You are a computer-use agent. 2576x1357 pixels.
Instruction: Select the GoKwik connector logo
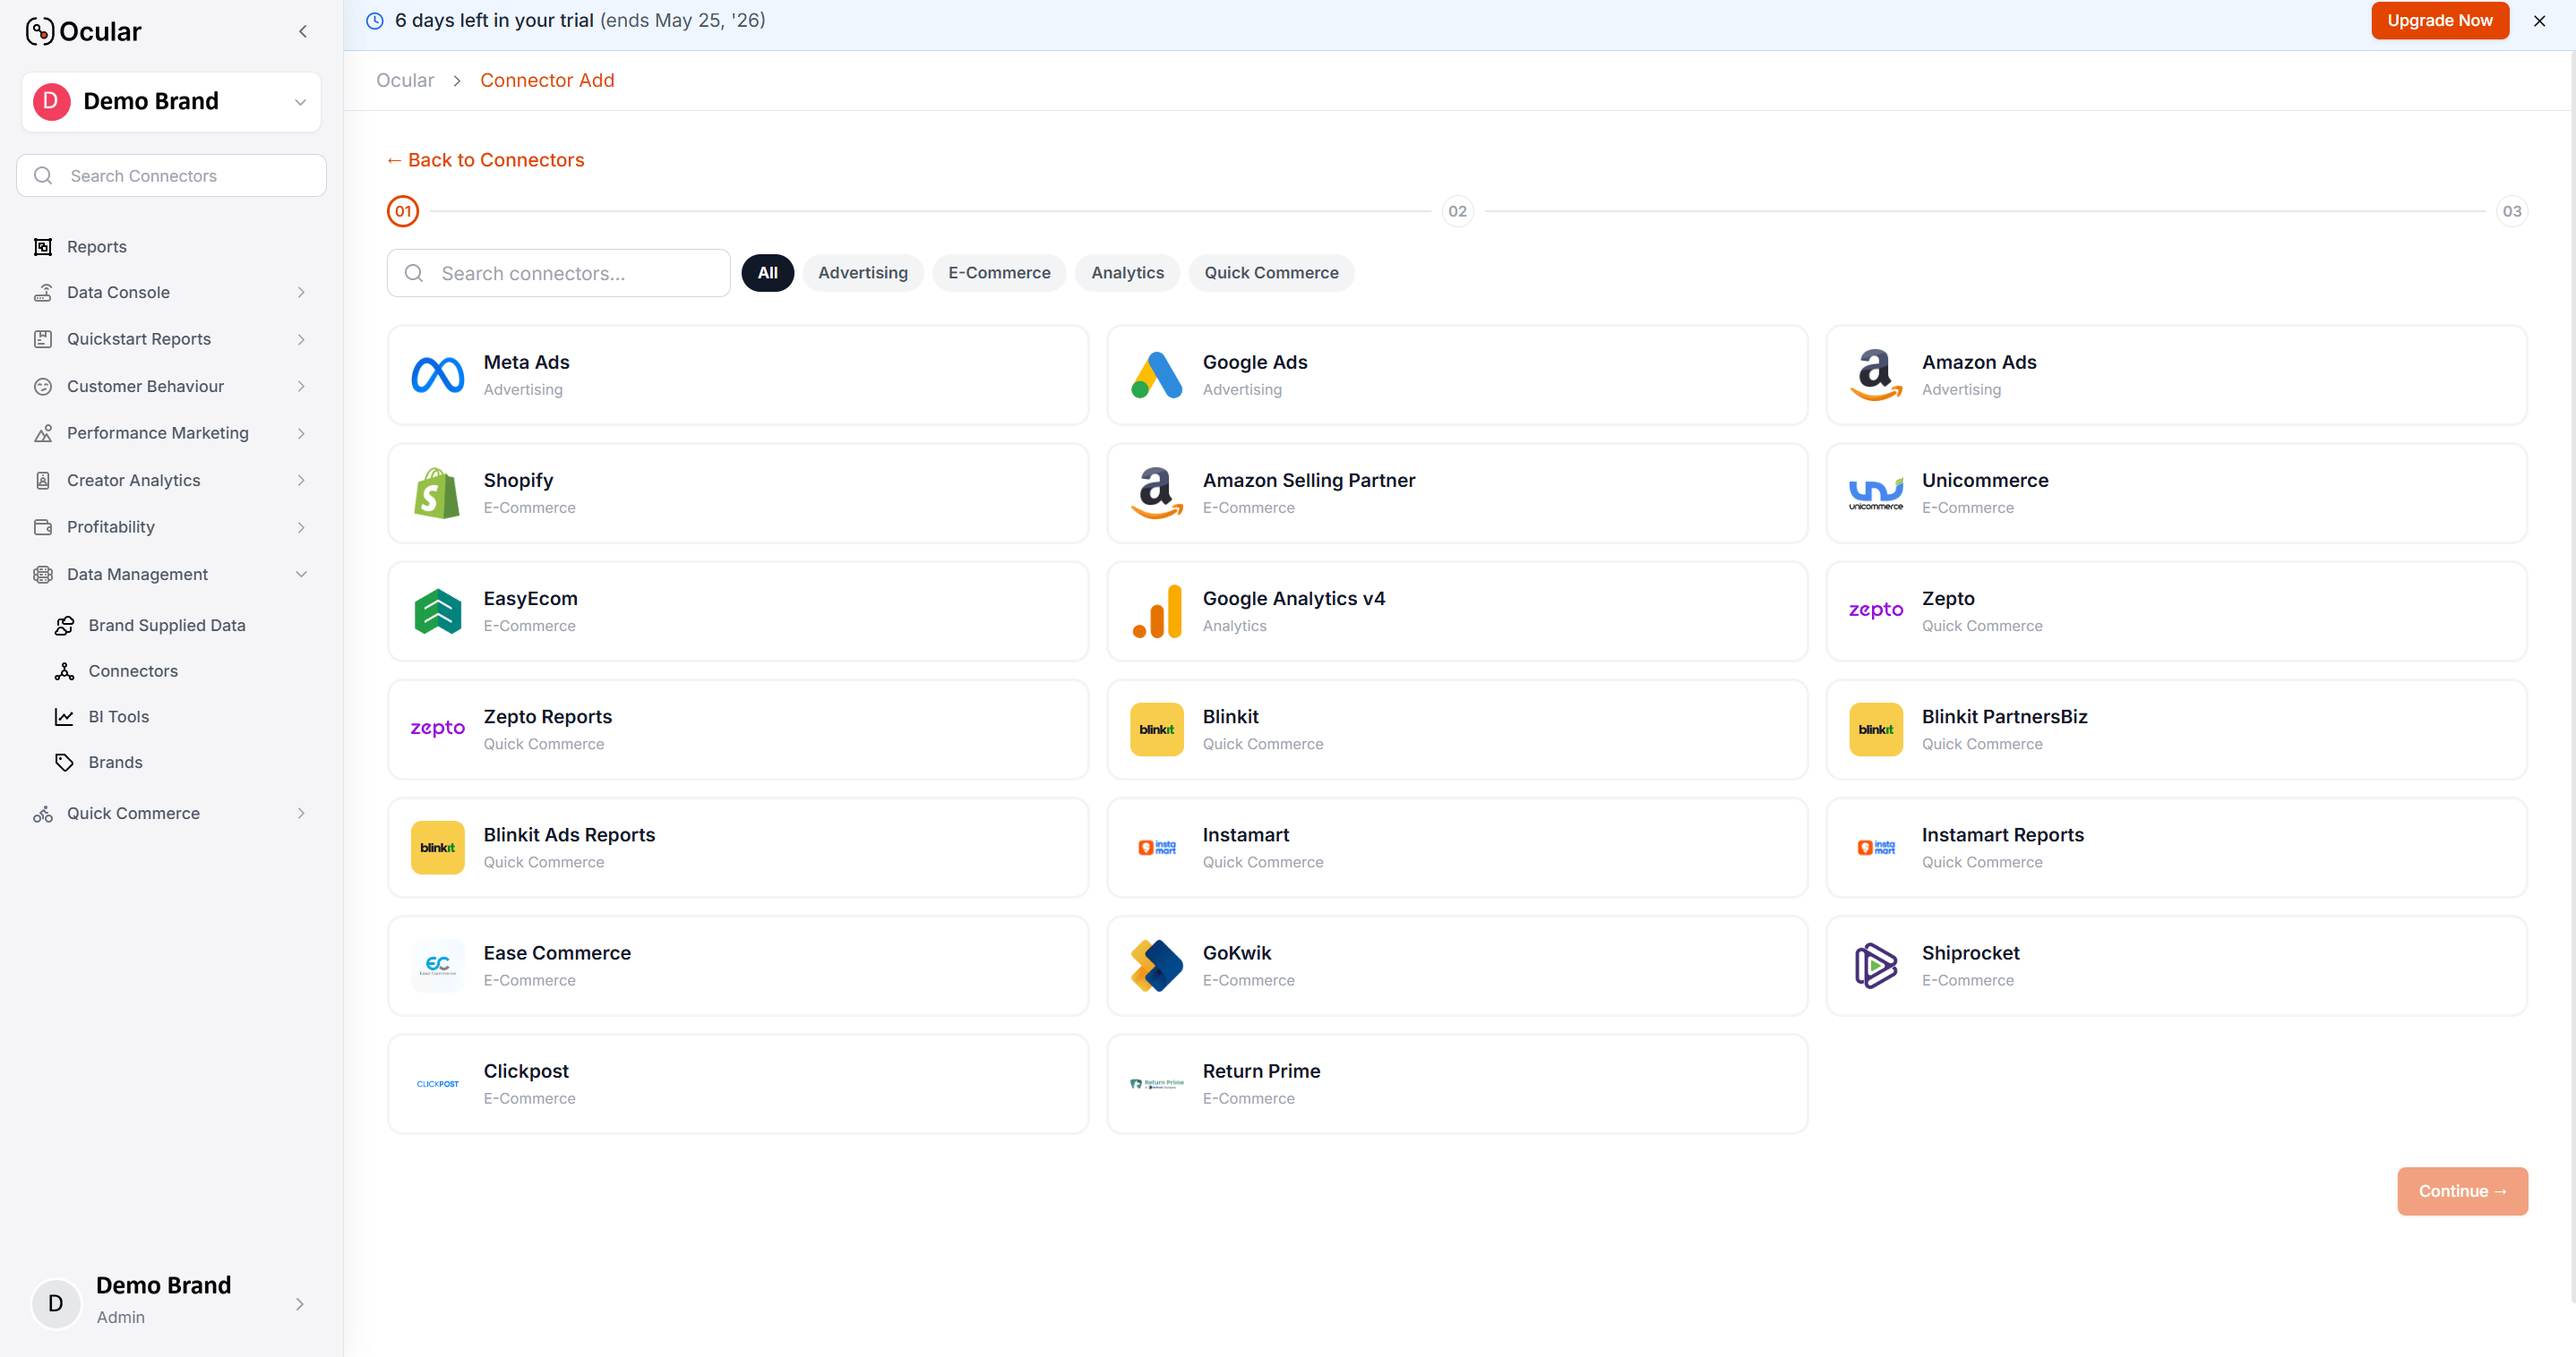(1157, 965)
